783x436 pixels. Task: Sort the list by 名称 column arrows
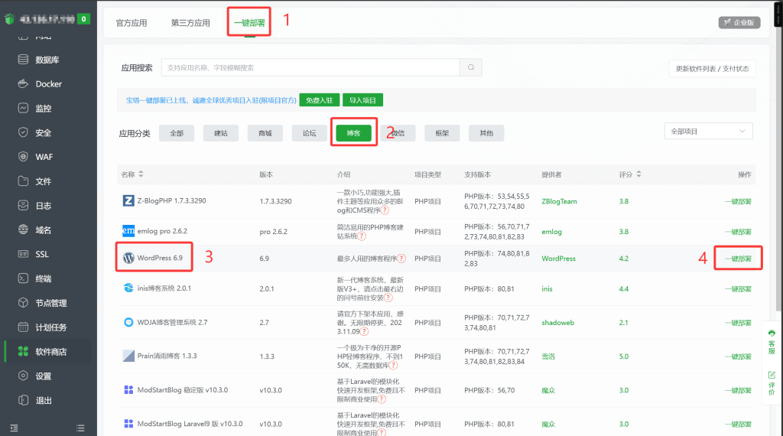(x=141, y=174)
